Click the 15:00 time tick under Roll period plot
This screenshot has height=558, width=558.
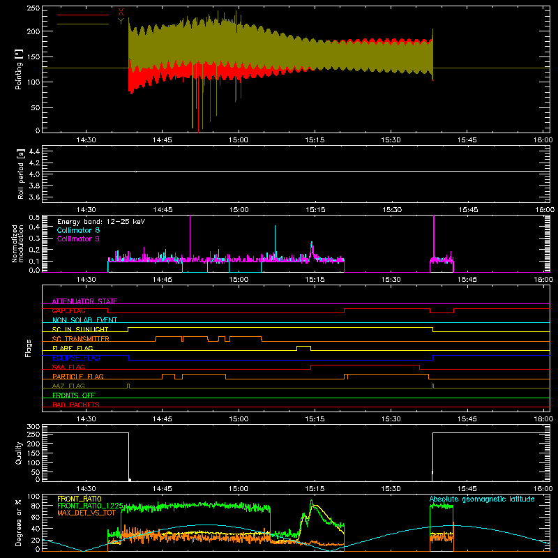click(239, 210)
